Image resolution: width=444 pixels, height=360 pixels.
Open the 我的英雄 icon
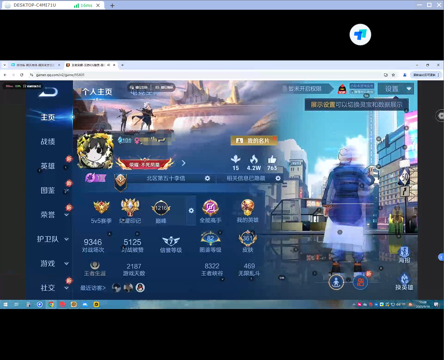click(x=247, y=207)
